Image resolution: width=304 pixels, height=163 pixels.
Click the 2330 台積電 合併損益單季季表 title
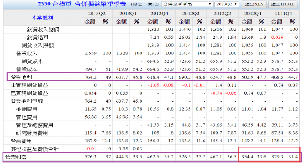pyautogui.click(x=82, y=4)
